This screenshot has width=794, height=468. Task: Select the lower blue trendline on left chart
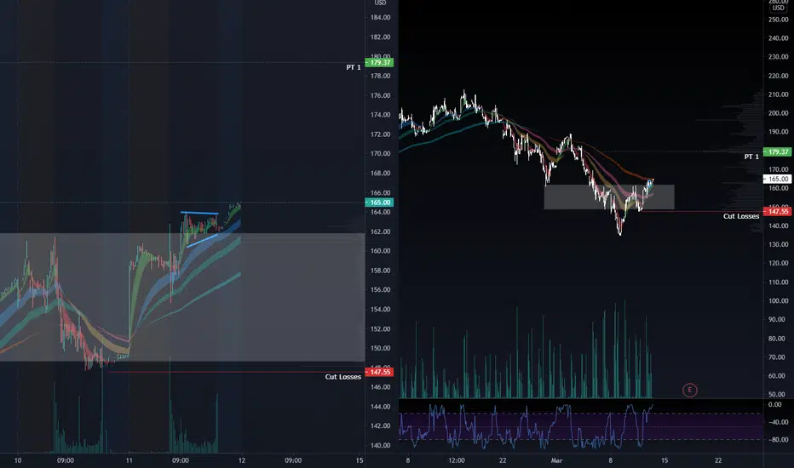coord(202,240)
